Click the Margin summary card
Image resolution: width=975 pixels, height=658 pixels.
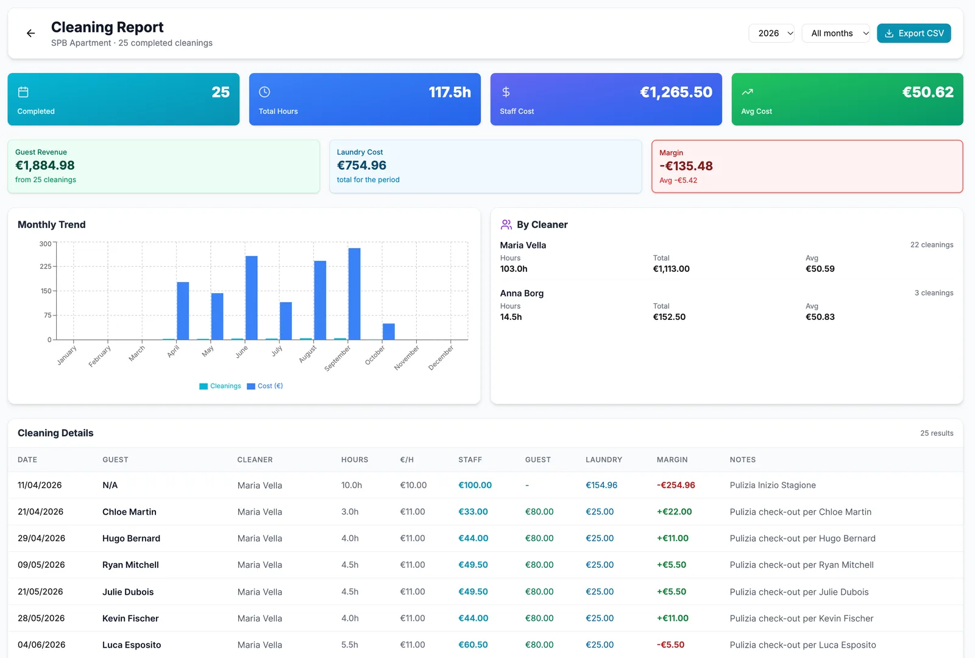coord(807,166)
